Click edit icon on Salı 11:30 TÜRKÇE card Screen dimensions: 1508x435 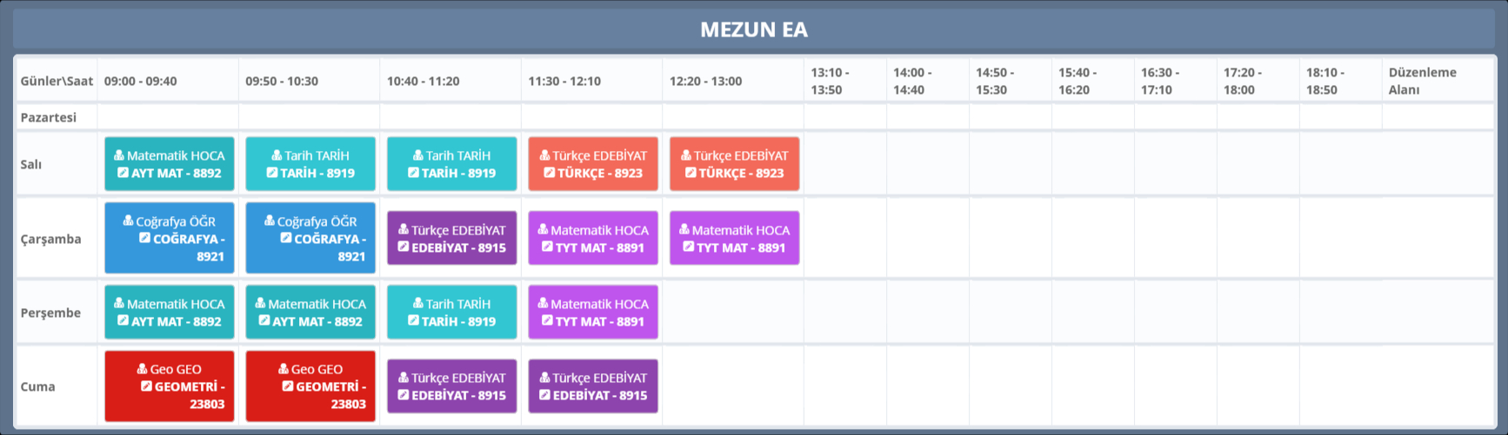coord(549,173)
